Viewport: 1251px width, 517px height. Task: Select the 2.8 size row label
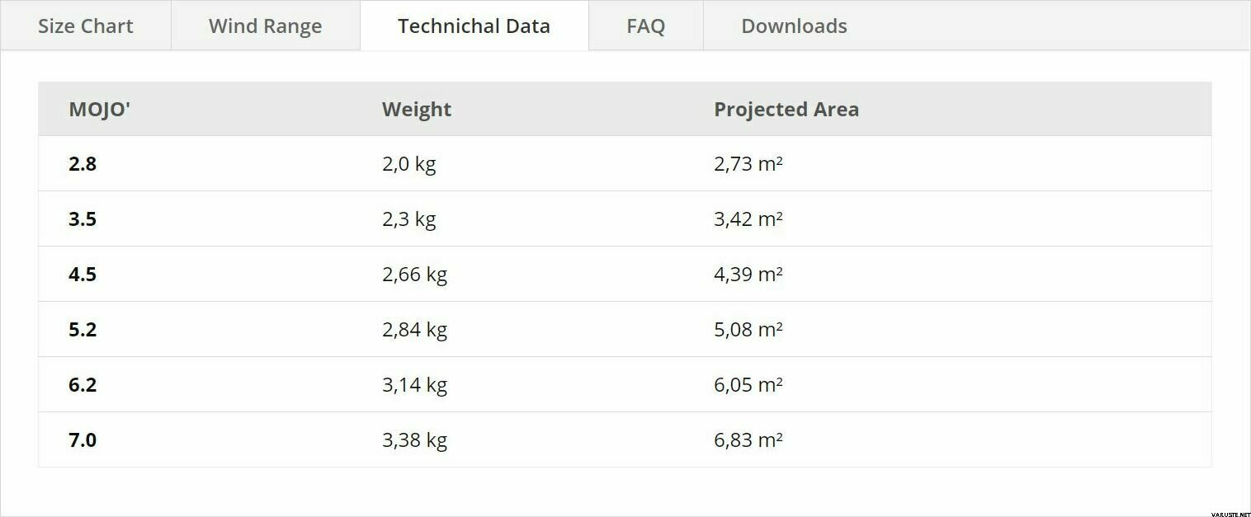[83, 164]
